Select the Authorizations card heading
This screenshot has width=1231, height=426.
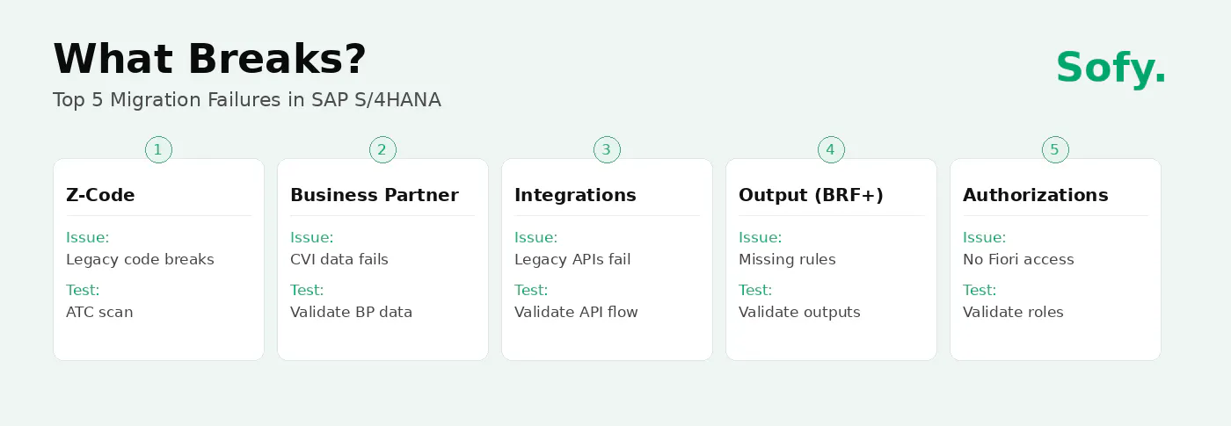coord(1036,195)
